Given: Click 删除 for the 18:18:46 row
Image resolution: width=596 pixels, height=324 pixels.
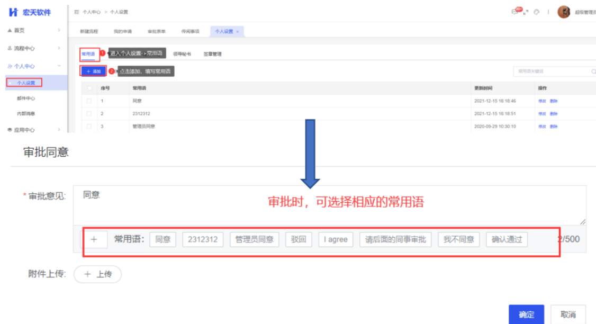Looking at the screenshot, I should (554, 101).
